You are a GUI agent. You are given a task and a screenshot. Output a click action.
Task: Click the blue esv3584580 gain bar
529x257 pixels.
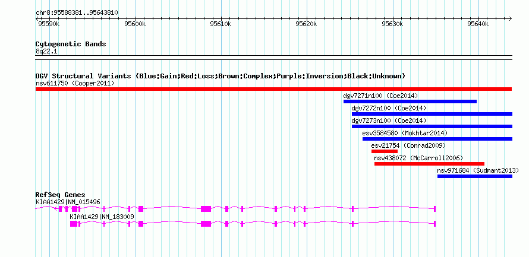click(x=437, y=139)
